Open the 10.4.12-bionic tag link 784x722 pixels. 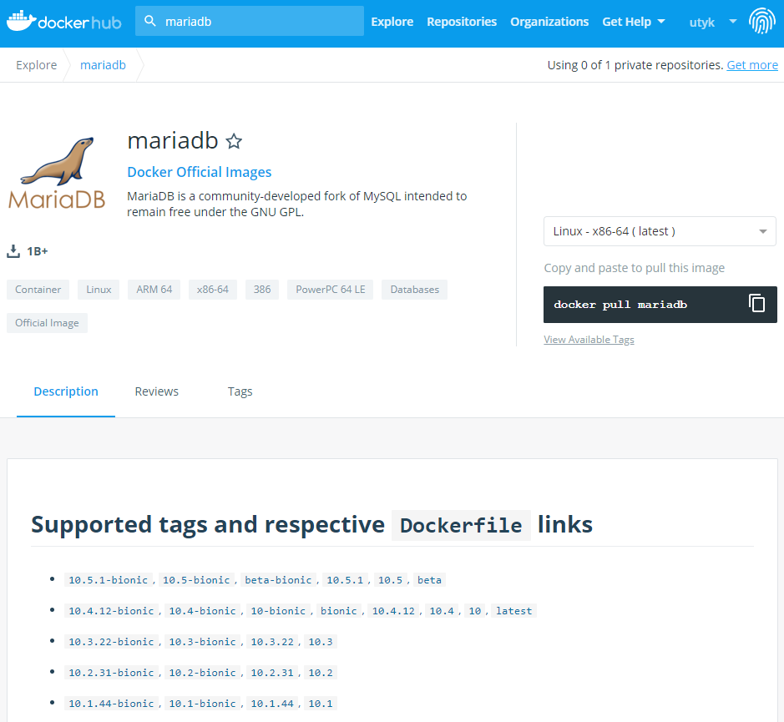point(111,611)
